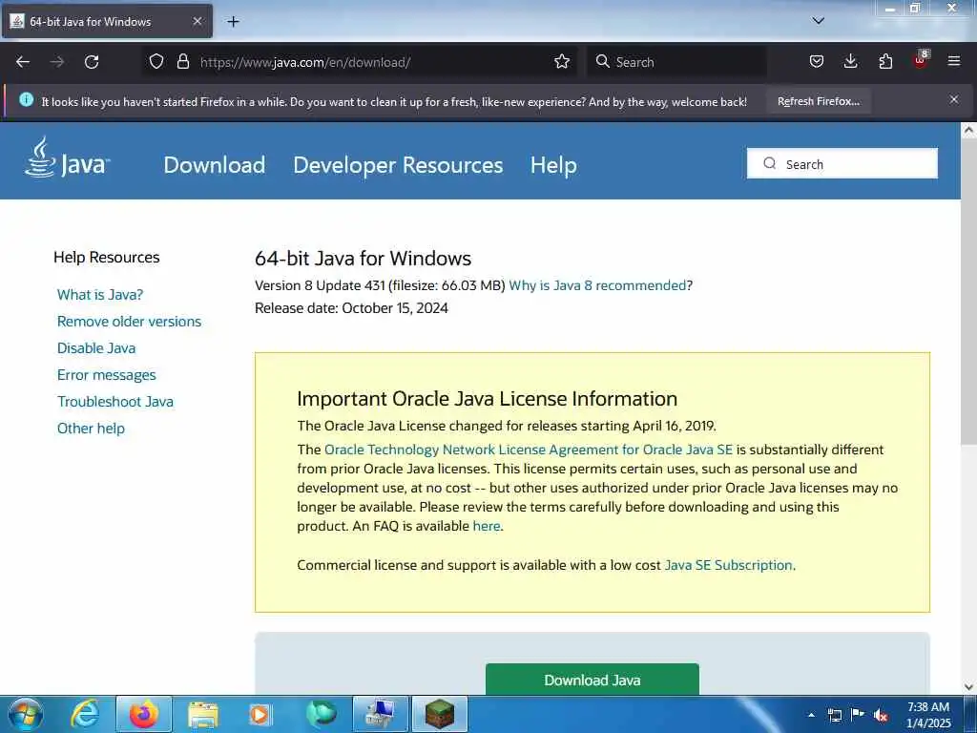The width and height of the screenshot is (977, 733).
Task: Click the computer control panel taskbar icon
Action: [x=380, y=714]
